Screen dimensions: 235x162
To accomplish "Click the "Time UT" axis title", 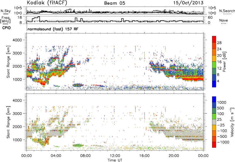I will 115,160.
